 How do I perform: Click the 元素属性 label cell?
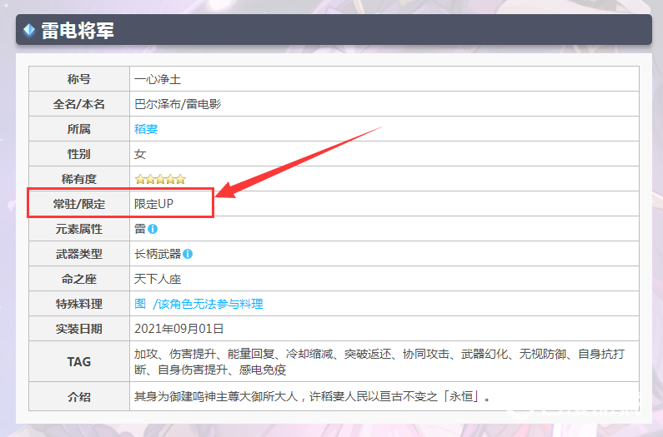[x=79, y=229]
